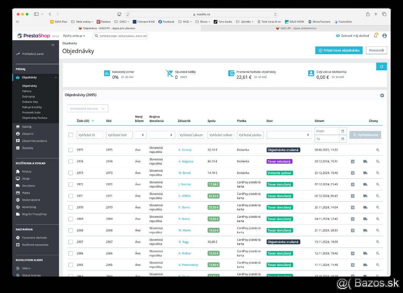Click the Pridať novú objednávku button

[x=339, y=50]
